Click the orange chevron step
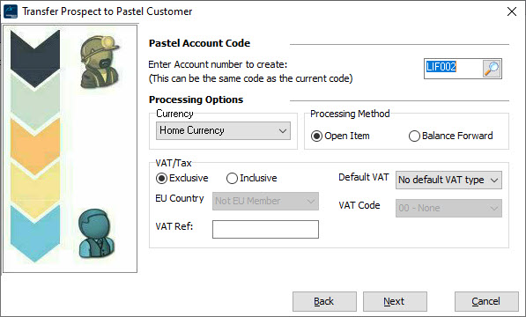526x317 pixels. pos(35,146)
